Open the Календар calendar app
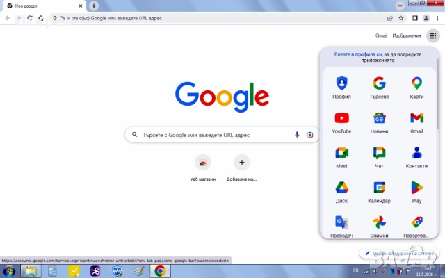This screenshot has width=445, height=278. click(x=379, y=192)
